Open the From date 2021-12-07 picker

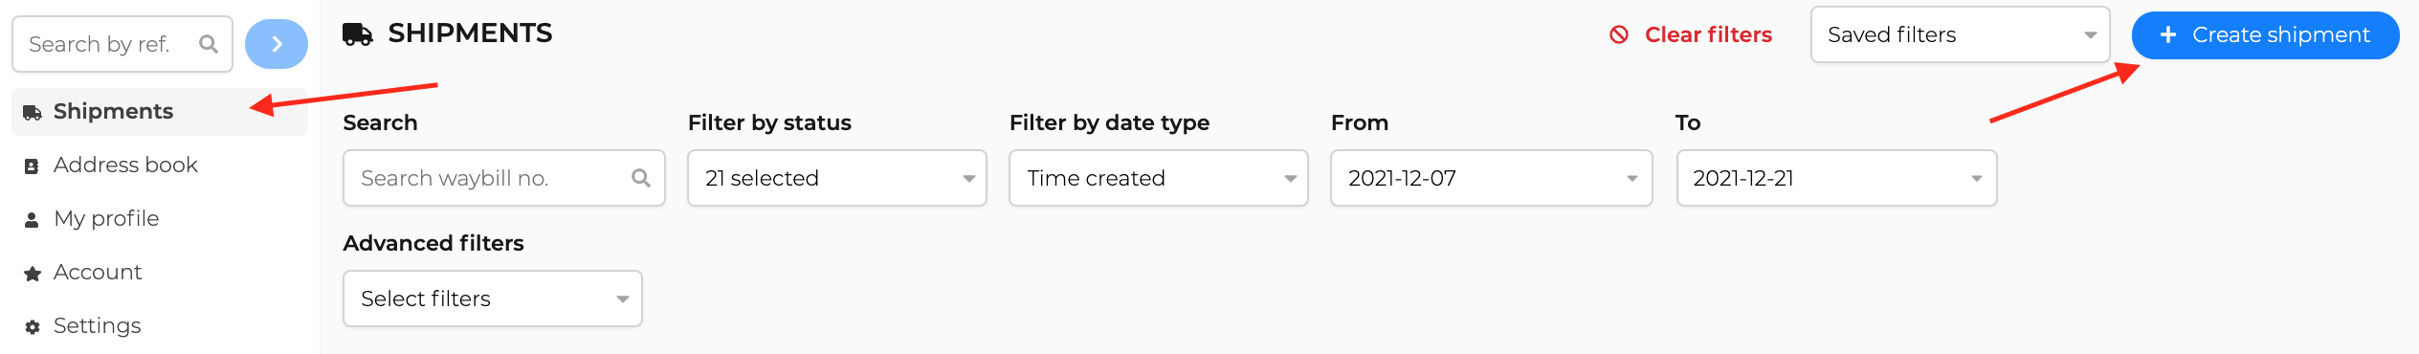tap(1491, 178)
